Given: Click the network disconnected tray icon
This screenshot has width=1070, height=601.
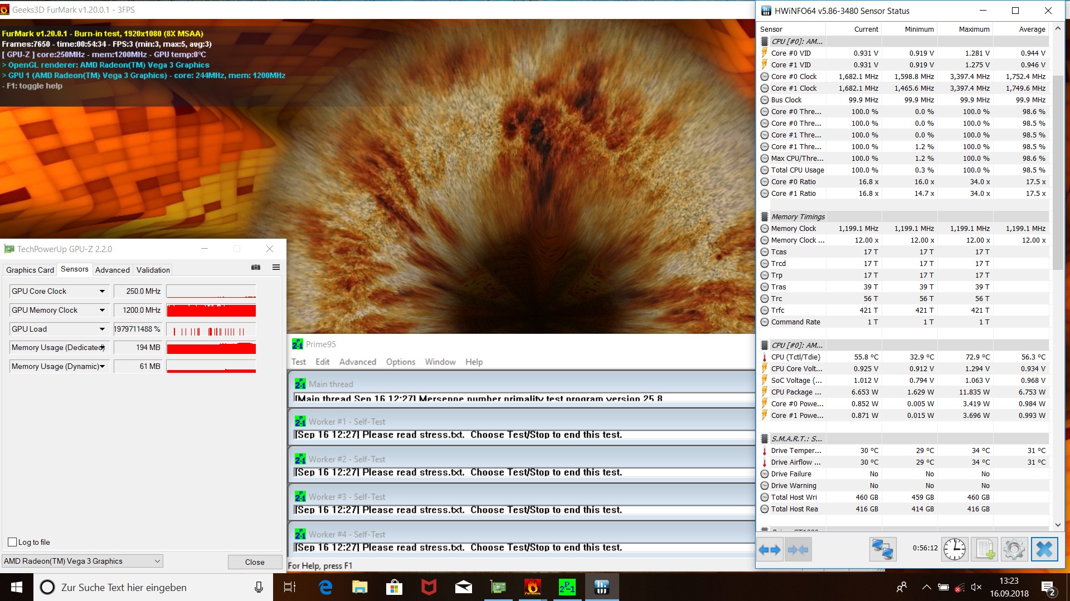Looking at the screenshot, I should [959, 587].
